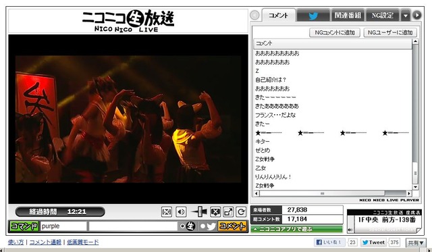Screen dimensions: 432x252
Task: Collapse the seat ticket panel arrow icon
Action: pos(350,230)
